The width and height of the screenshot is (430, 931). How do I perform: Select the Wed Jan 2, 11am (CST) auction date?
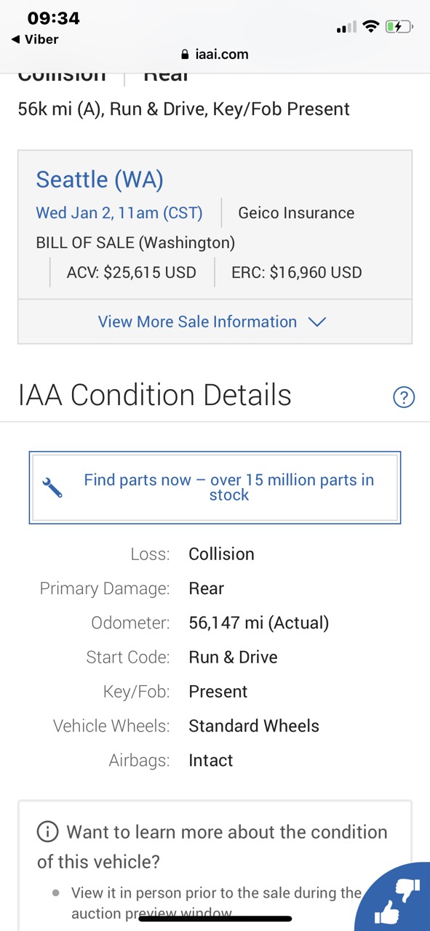tap(119, 213)
